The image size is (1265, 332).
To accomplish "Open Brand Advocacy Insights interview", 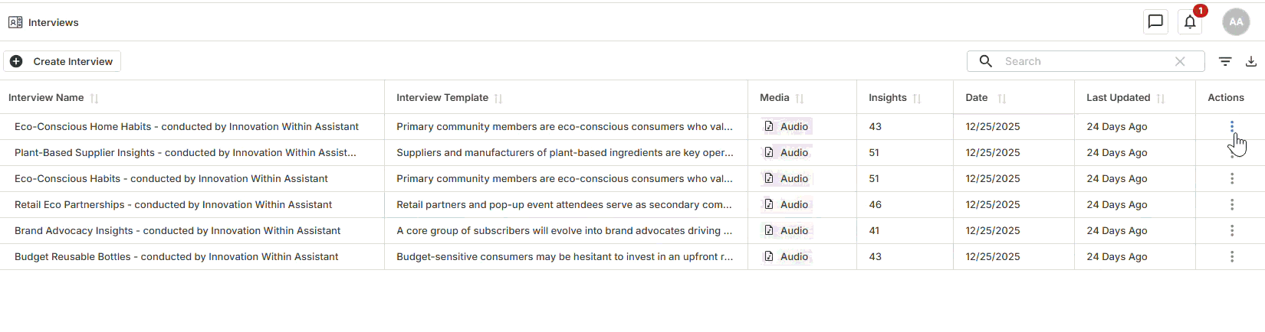I will coord(177,230).
